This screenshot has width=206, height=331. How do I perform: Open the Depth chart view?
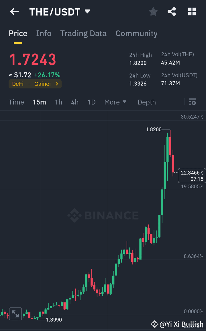[x=146, y=102]
